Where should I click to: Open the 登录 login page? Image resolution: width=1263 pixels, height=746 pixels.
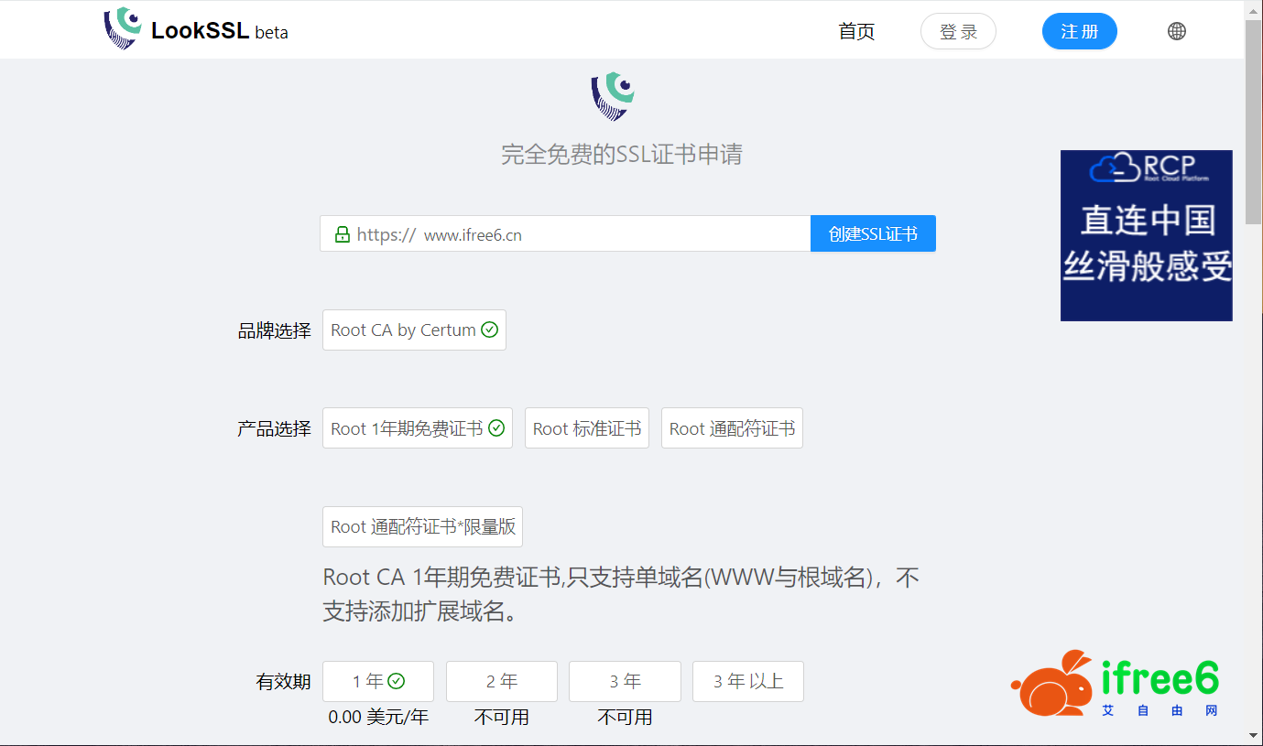(x=958, y=30)
